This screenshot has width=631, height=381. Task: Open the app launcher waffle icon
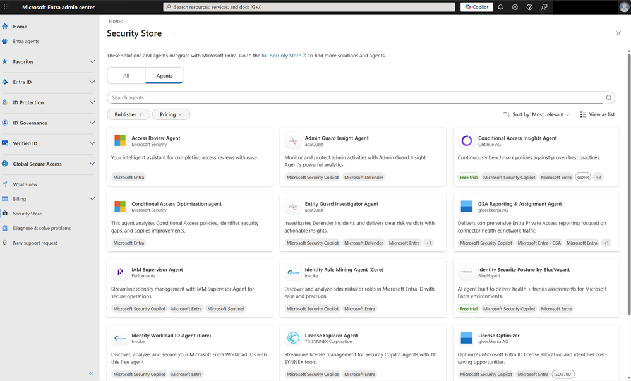6,7
